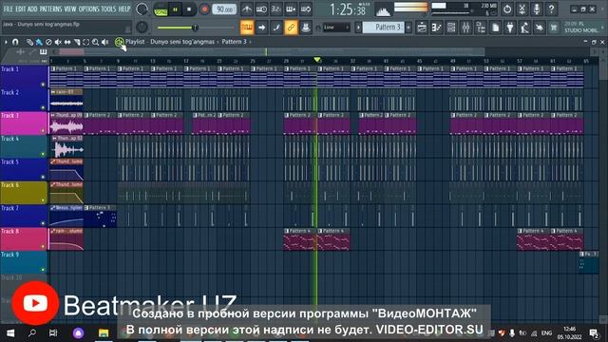
Task: Select the playlist Slip tool
Action: tap(67, 42)
